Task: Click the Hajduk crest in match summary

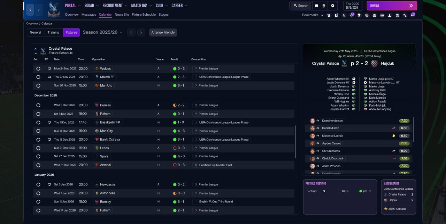Action: click(375, 64)
